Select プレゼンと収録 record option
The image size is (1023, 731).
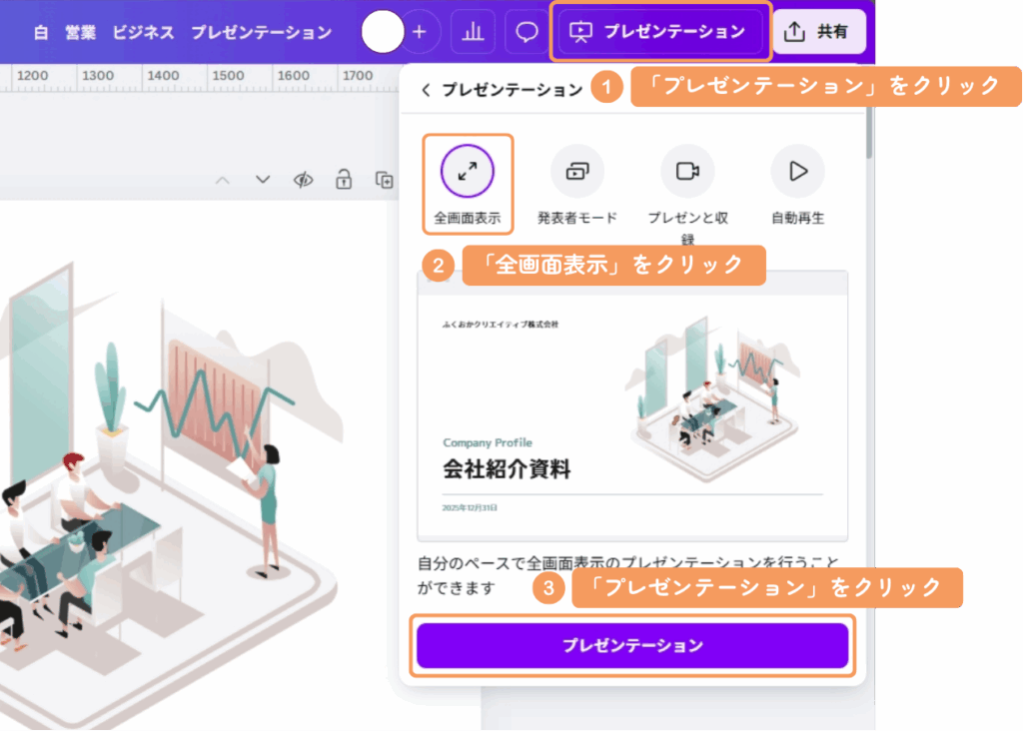687,172
